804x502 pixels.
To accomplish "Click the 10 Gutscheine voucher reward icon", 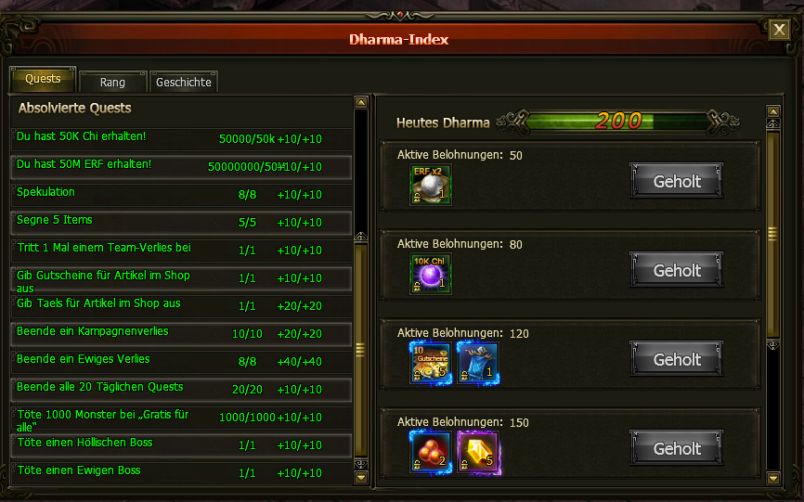I will tap(430, 363).
